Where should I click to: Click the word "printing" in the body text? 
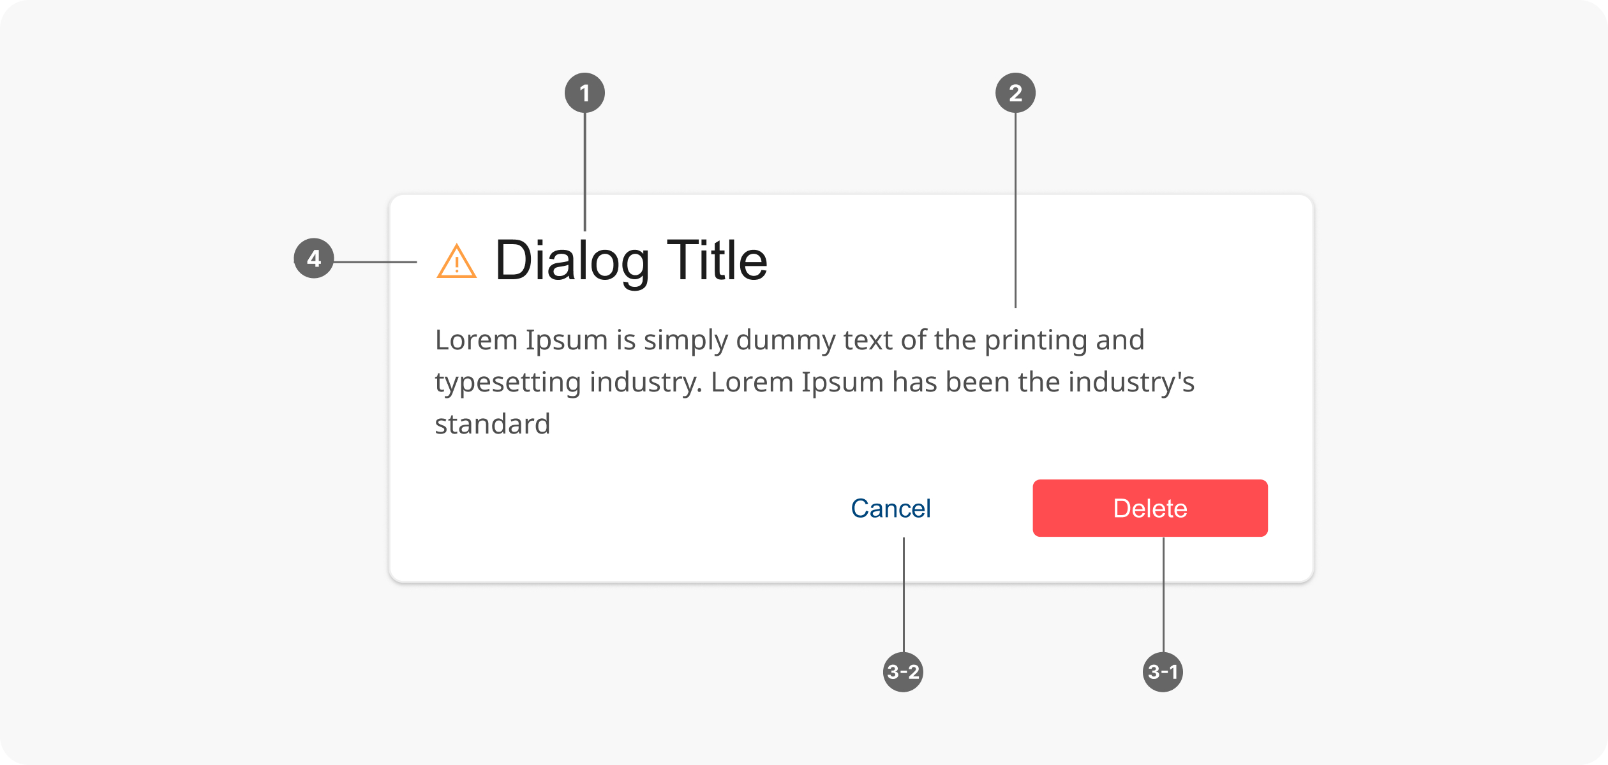pyautogui.click(x=1036, y=340)
